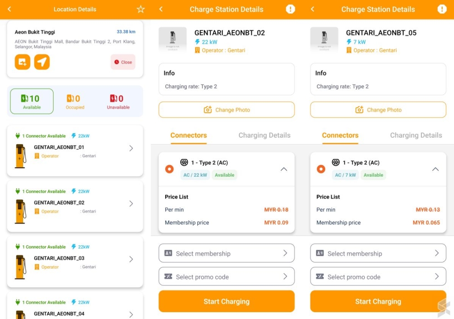Select the AC / 7 kW connector radio button
The height and width of the screenshot is (319, 454).
pyautogui.click(x=321, y=169)
